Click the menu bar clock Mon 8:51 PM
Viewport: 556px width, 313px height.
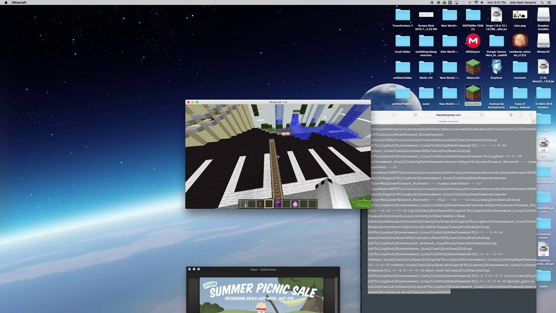pos(496,3)
